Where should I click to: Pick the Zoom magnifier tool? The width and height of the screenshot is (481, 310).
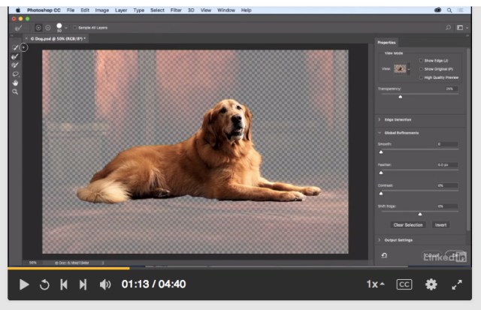coord(15,92)
